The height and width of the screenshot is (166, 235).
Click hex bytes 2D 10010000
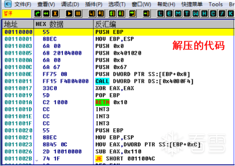(x=62, y=152)
